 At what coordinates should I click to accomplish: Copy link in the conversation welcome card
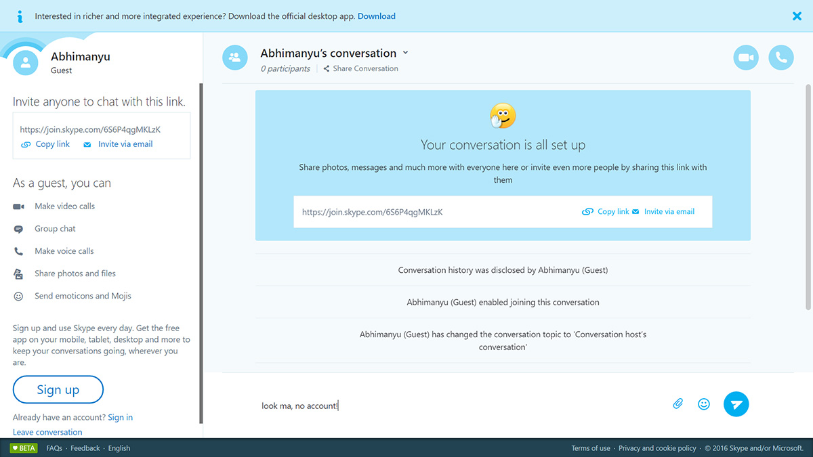point(606,212)
